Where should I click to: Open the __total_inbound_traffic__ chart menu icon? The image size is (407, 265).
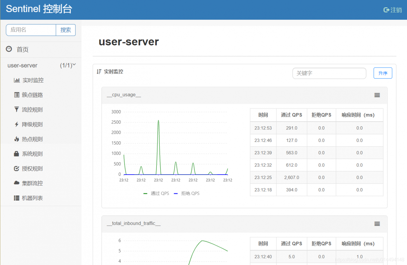click(x=377, y=224)
